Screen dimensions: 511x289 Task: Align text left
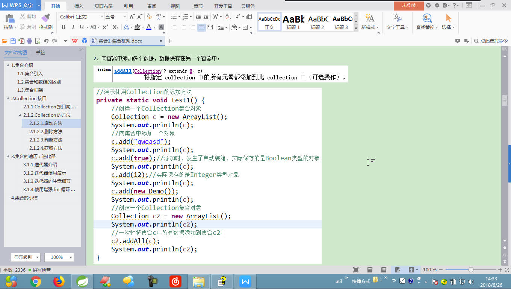point(175,27)
